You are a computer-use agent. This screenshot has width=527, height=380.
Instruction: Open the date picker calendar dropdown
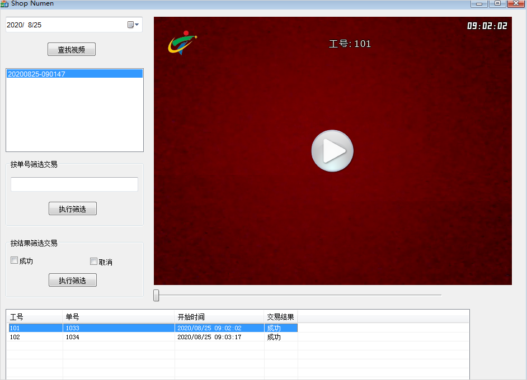click(134, 25)
